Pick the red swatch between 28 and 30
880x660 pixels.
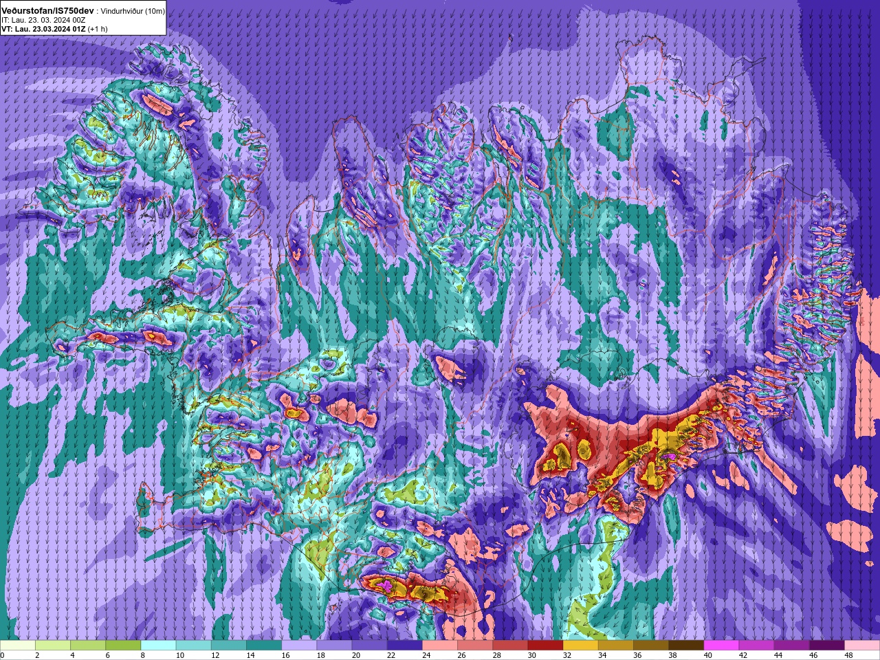click(510, 646)
